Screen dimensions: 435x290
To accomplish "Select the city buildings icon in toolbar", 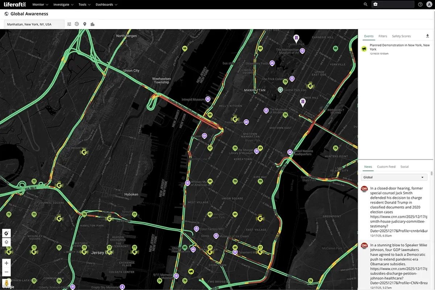I will [x=92, y=24].
